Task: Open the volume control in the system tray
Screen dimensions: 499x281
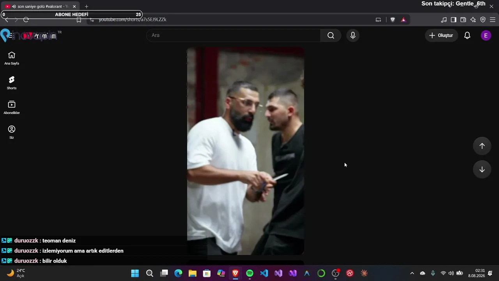Action: (x=451, y=273)
